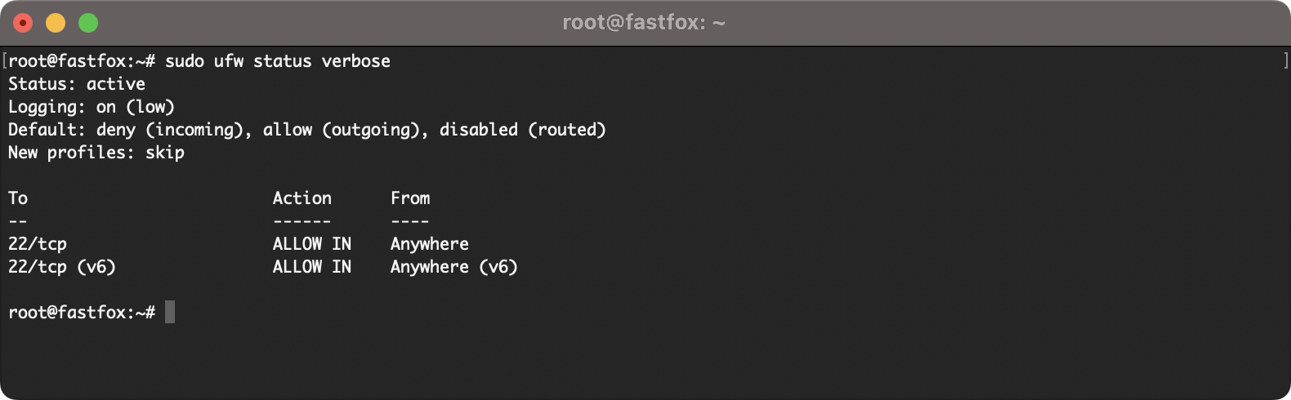Click the 'From' column header
This screenshot has height=400, width=1291.
pyautogui.click(x=410, y=198)
